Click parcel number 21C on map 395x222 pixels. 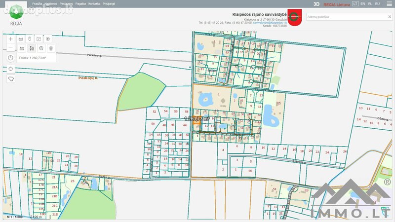coord(55,206)
